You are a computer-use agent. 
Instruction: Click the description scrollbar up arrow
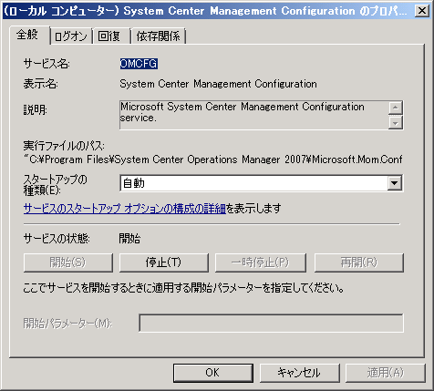[395, 108]
